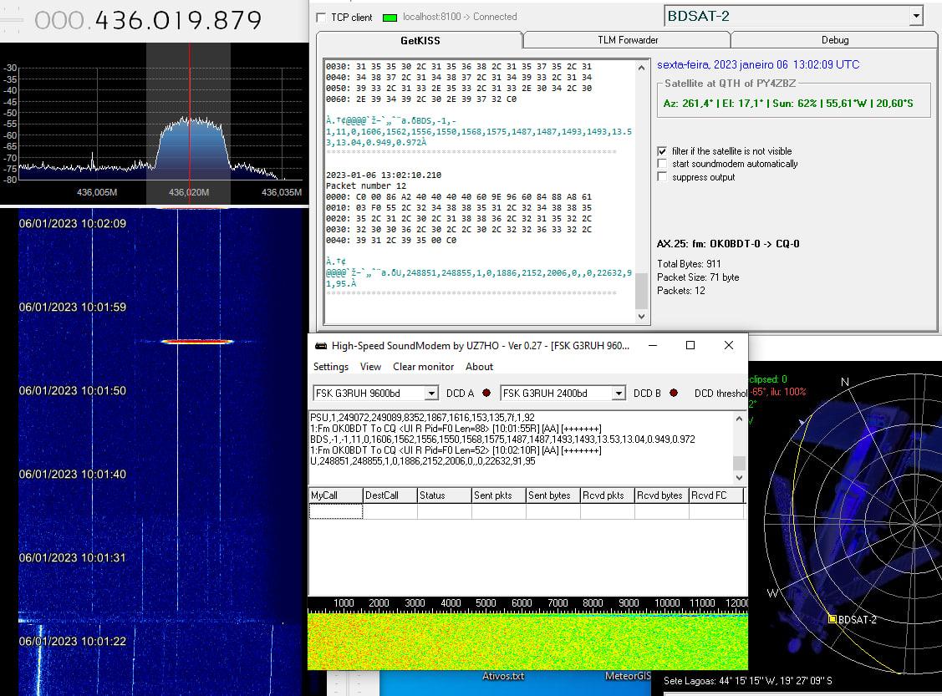Click the SoundModem title bar modem icon
This screenshot has width=942, height=696.
tap(320, 346)
